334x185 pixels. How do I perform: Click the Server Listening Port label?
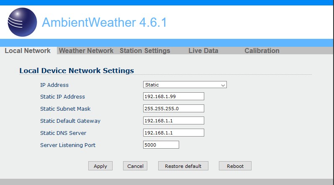[68, 145]
